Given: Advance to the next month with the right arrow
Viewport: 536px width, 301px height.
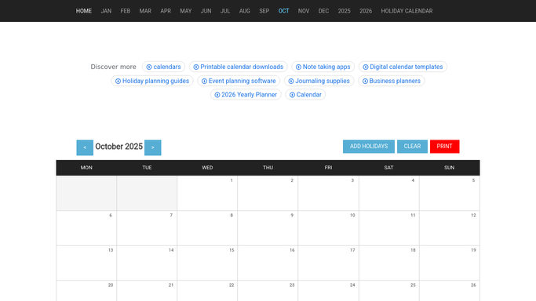Looking at the screenshot, I should click(x=153, y=147).
